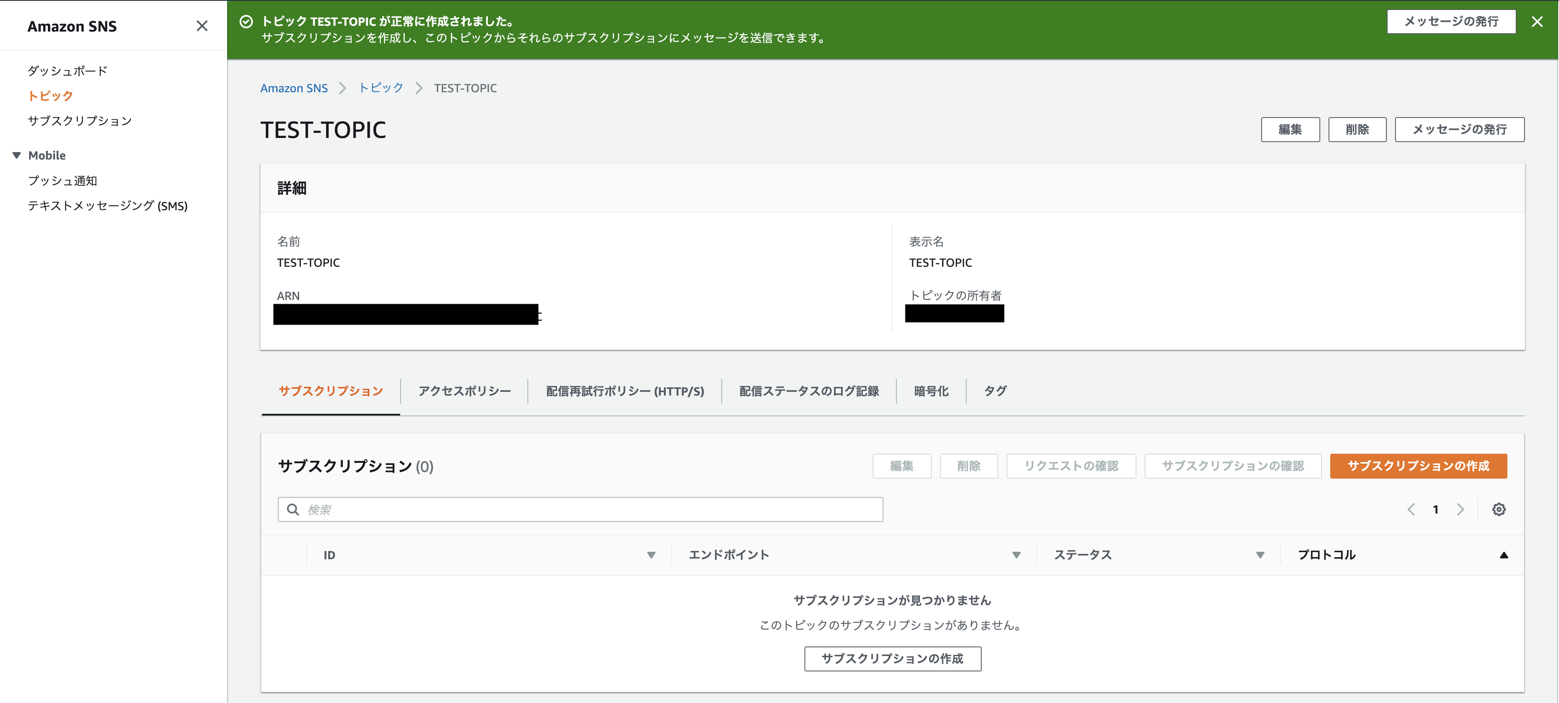
Task: Go to the next subscriptions page arrow
Action: click(x=1460, y=509)
